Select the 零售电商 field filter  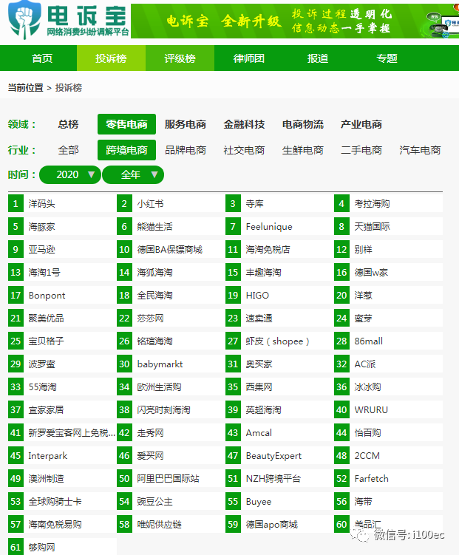tap(126, 124)
